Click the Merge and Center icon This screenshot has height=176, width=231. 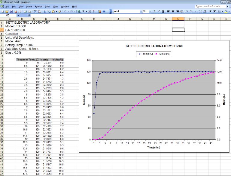click(x=182, y=11)
